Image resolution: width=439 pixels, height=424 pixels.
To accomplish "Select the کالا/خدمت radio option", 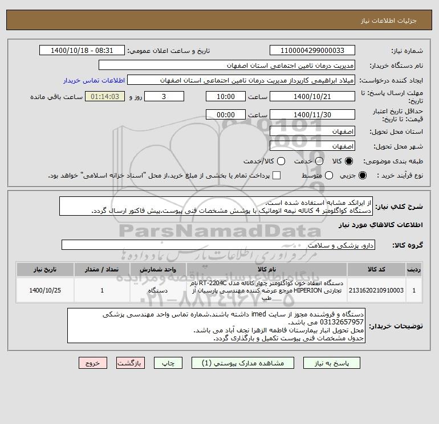I will pos(281,161).
